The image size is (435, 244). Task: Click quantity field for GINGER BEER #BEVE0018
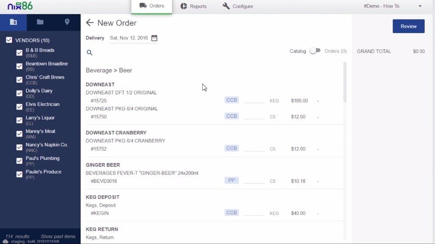tap(254, 181)
